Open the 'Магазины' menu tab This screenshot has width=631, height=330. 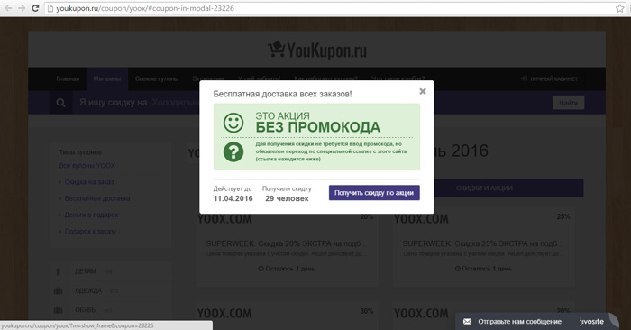(x=107, y=78)
